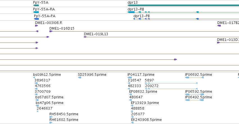Click the EP08632.3prime EST arrow

click(x=130, y=94)
